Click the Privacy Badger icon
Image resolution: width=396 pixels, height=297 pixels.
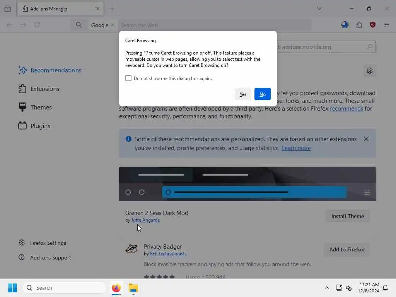(x=131, y=249)
